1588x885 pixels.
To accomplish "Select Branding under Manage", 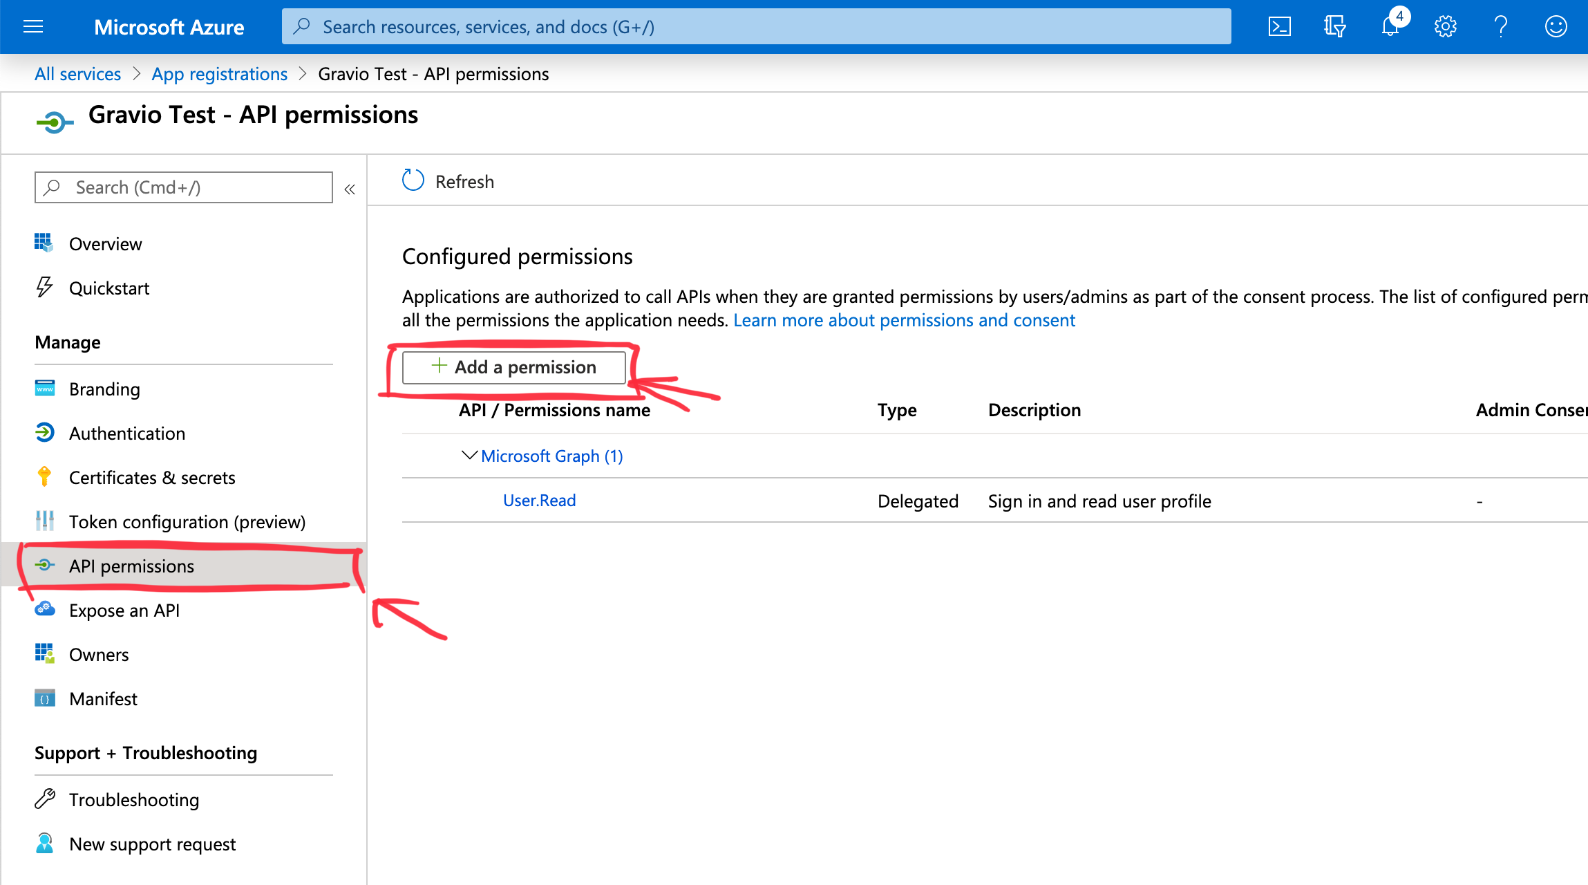I will [104, 389].
